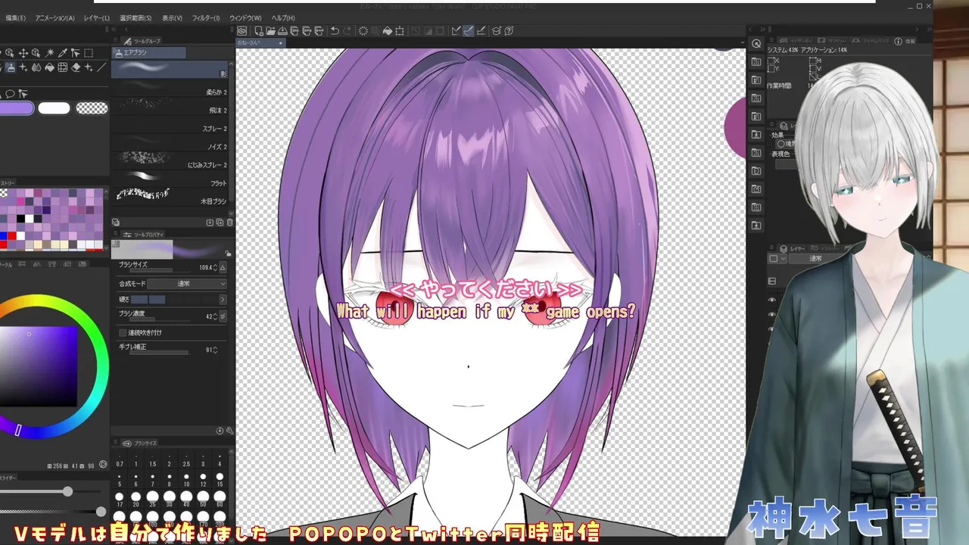Create a new canvas from the toolbar
This screenshot has height=545, width=969.
(259, 31)
